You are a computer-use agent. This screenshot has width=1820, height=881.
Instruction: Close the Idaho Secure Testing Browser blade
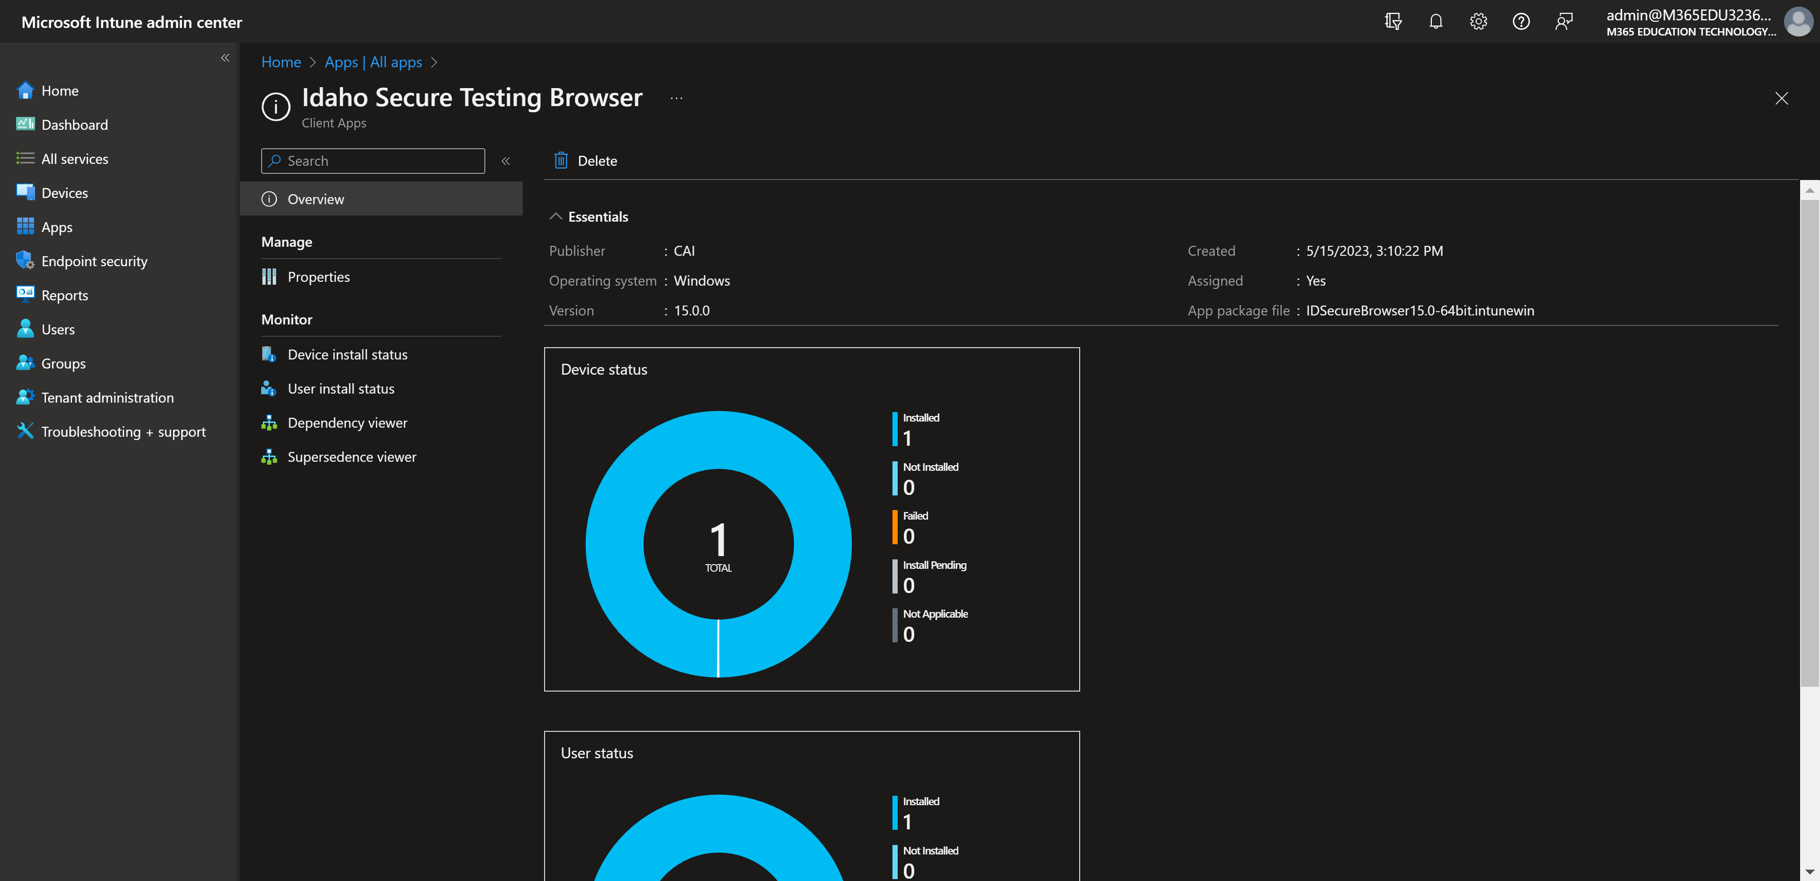click(x=1781, y=98)
